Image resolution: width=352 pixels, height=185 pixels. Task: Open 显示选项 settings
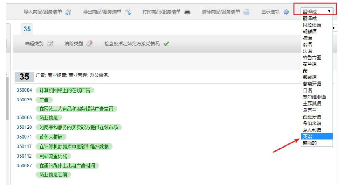(270, 12)
